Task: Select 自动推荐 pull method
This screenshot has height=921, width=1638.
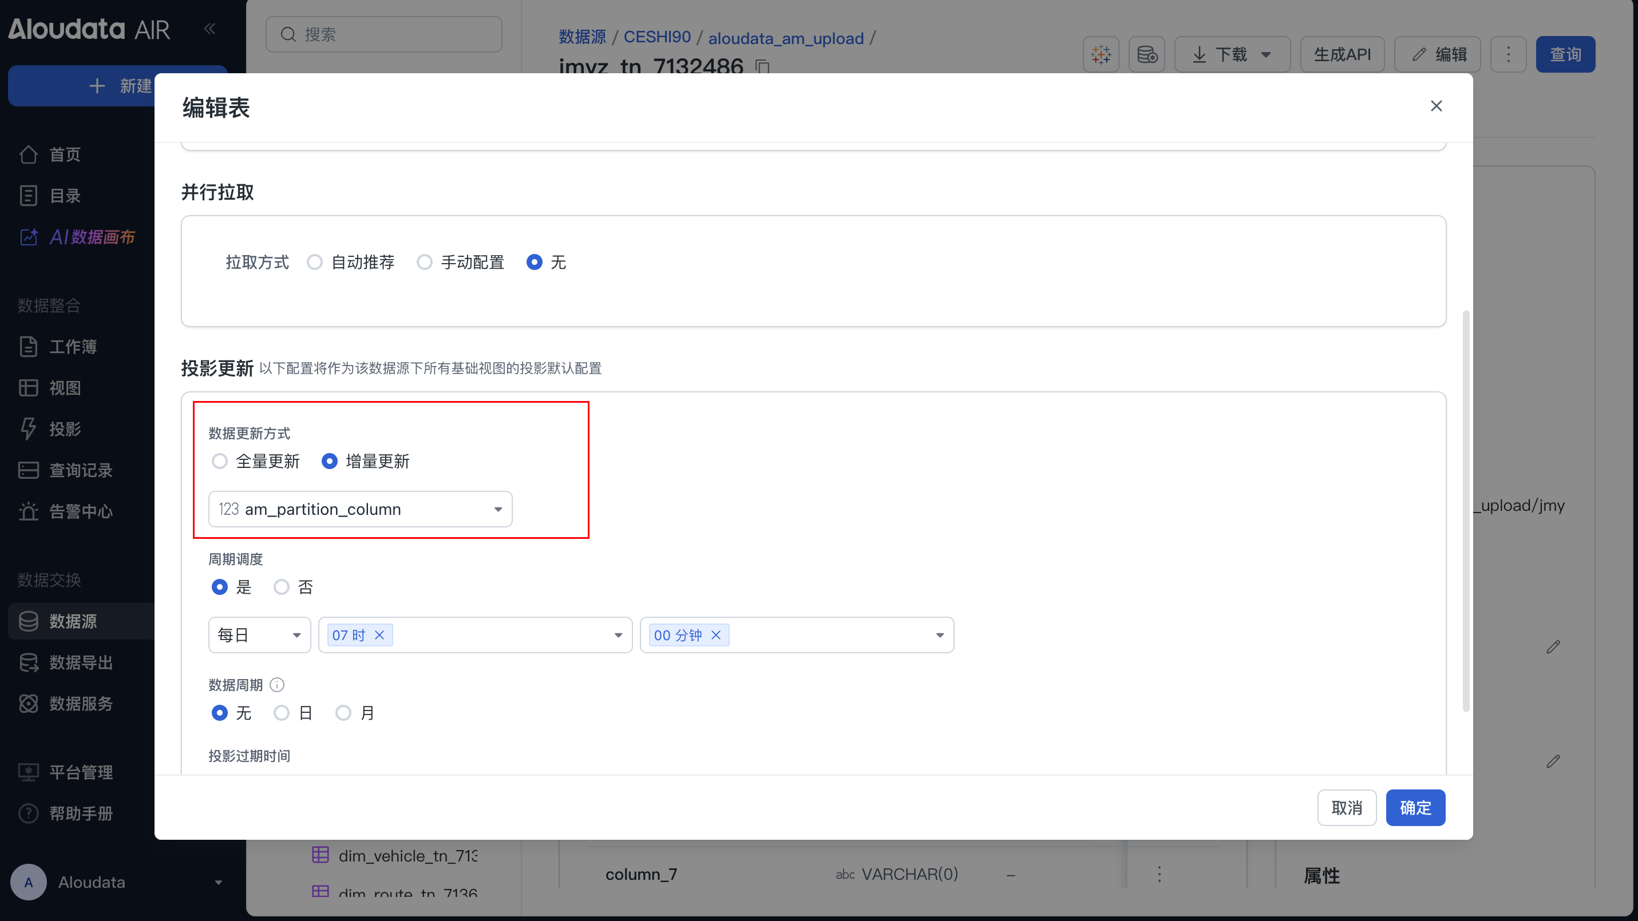Action: (315, 262)
